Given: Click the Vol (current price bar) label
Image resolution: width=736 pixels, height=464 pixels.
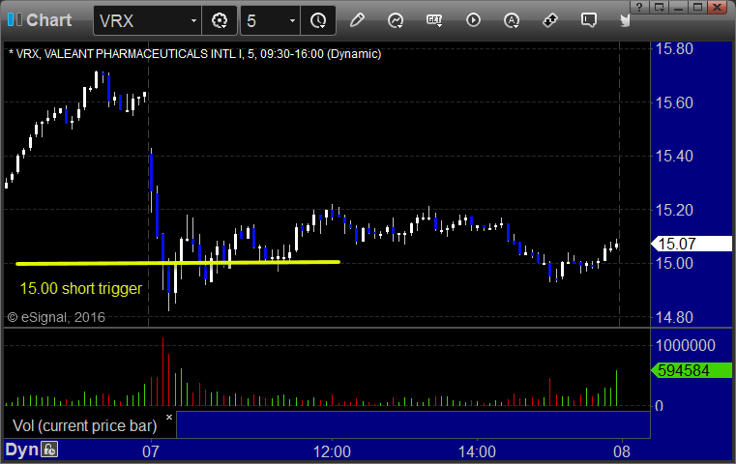Looking at the screenshot, I should click(x=85, y=425).
